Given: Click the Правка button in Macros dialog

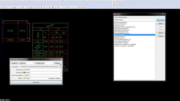Looking at the screenshot, I should pos(161,23).
